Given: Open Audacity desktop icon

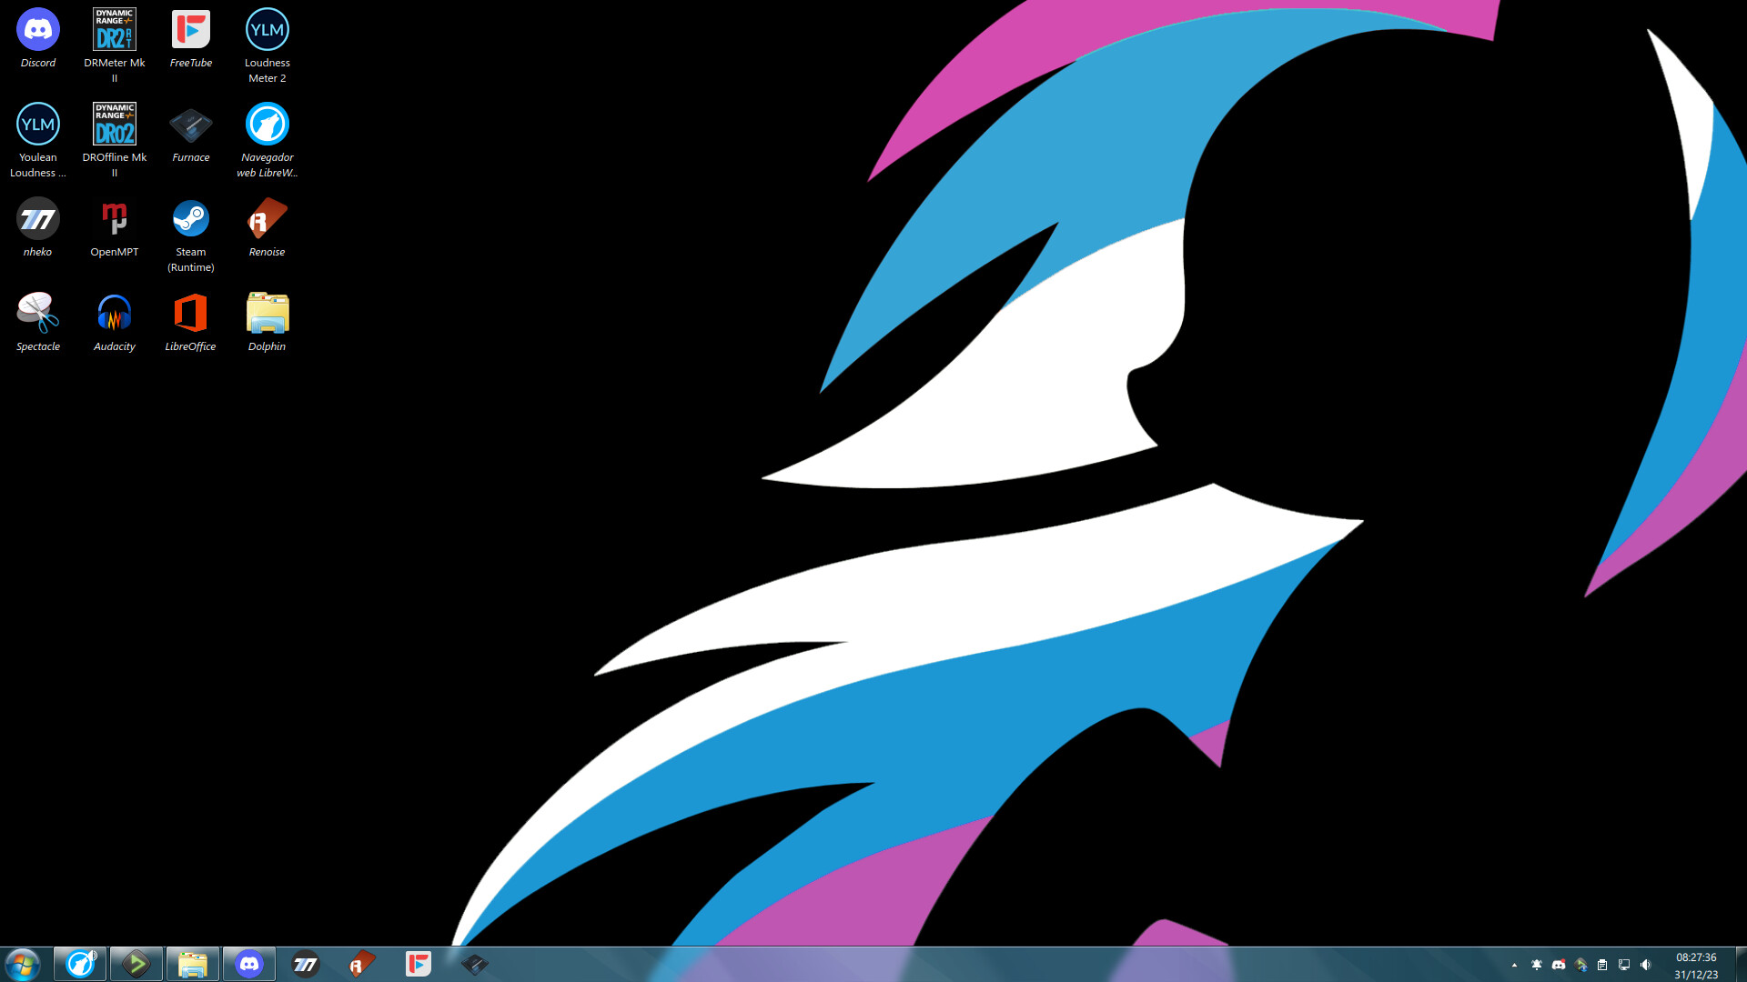Looking at the screenshot, I should (115, 315).
